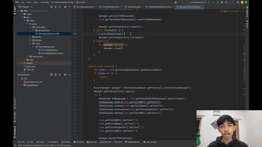Click MahasiswaController in breadcrumb bar
The image size is (262, 147).
click(63, 2)
